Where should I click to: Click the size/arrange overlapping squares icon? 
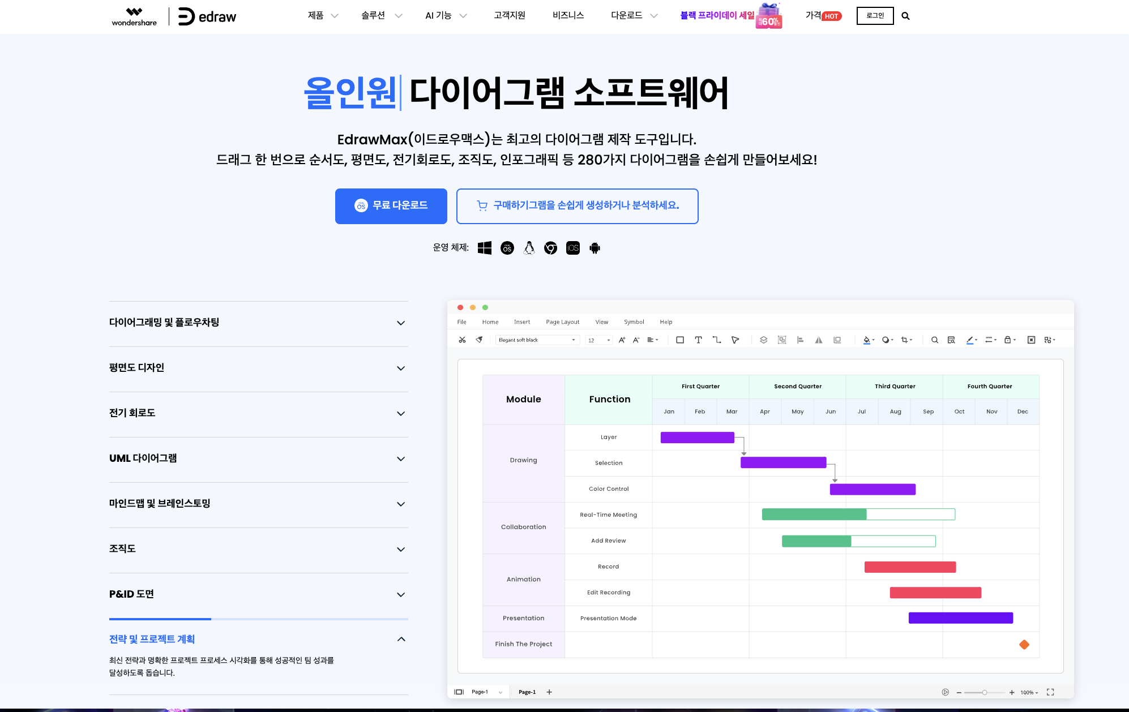click(837, 340)
